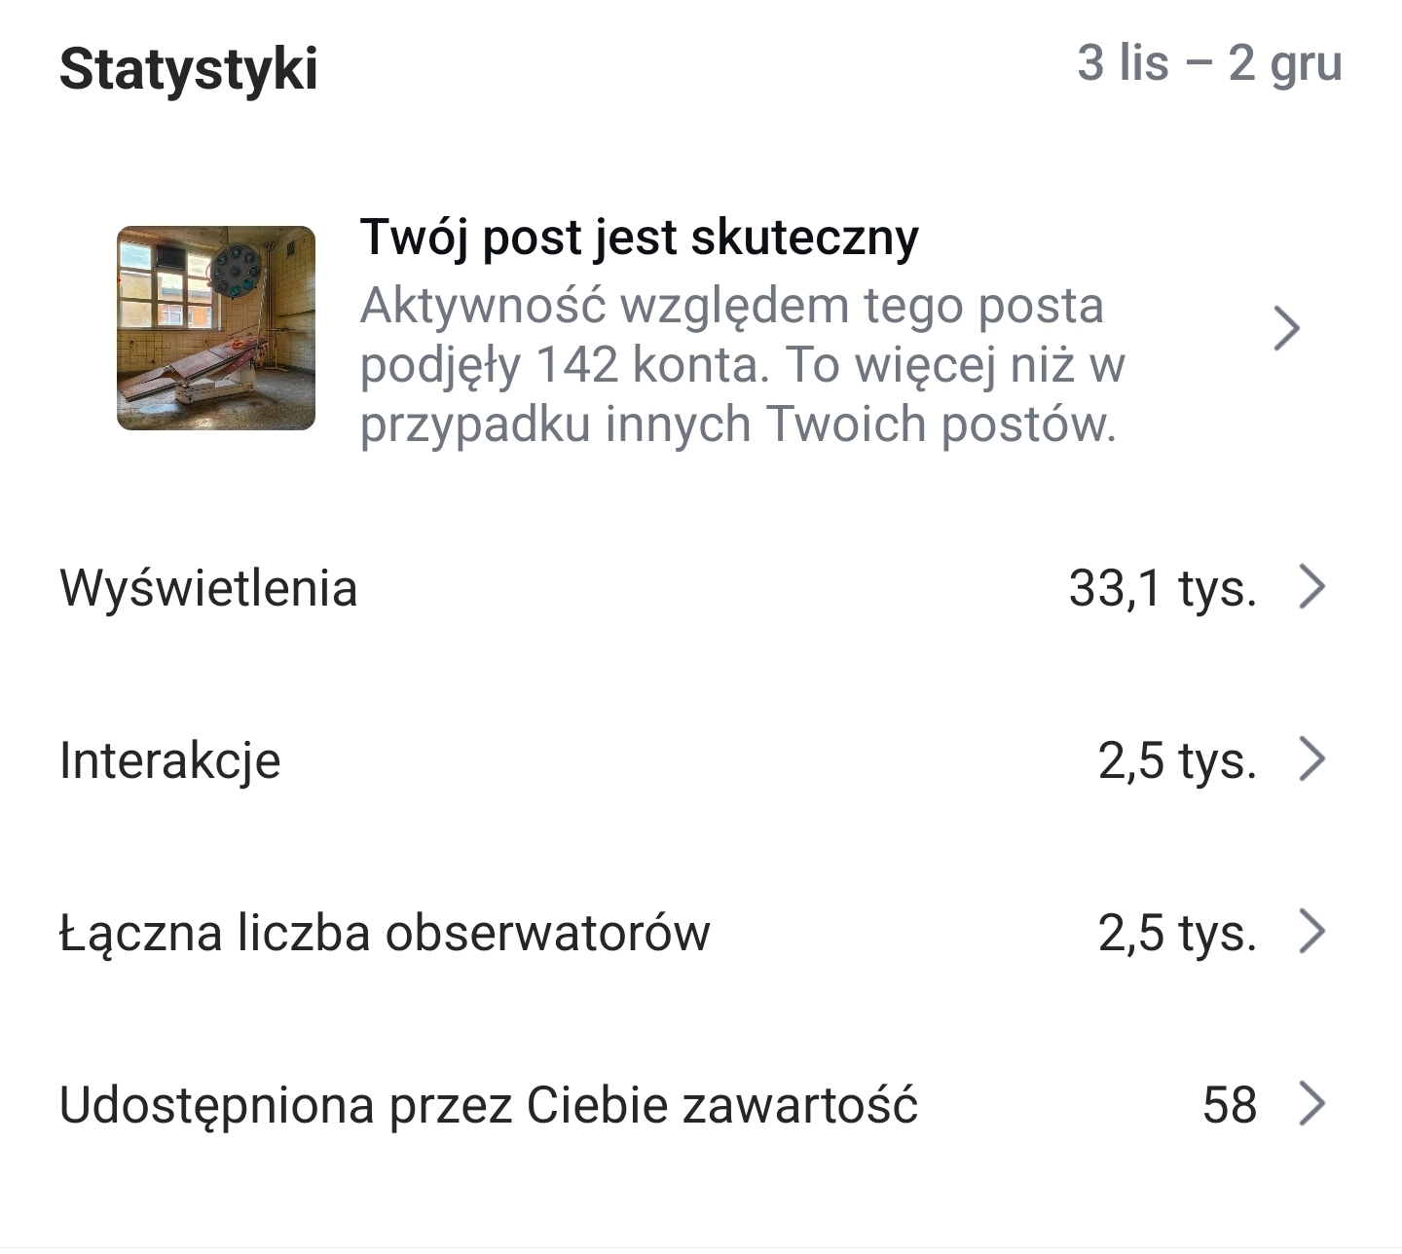The height and width of the screenshot is (1254, 1402).
Task: Tap the 2,5 tys. value beside Interakcje
Action: pos(1177,760)
